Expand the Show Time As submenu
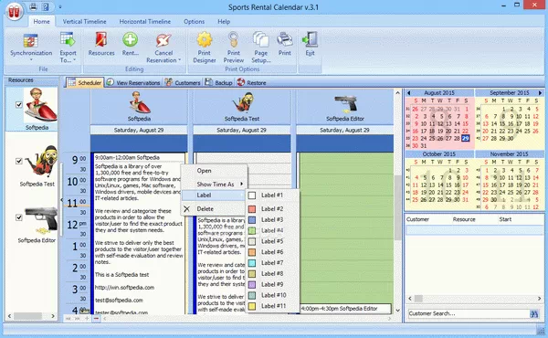548x338 pixels. coord(241,184)
